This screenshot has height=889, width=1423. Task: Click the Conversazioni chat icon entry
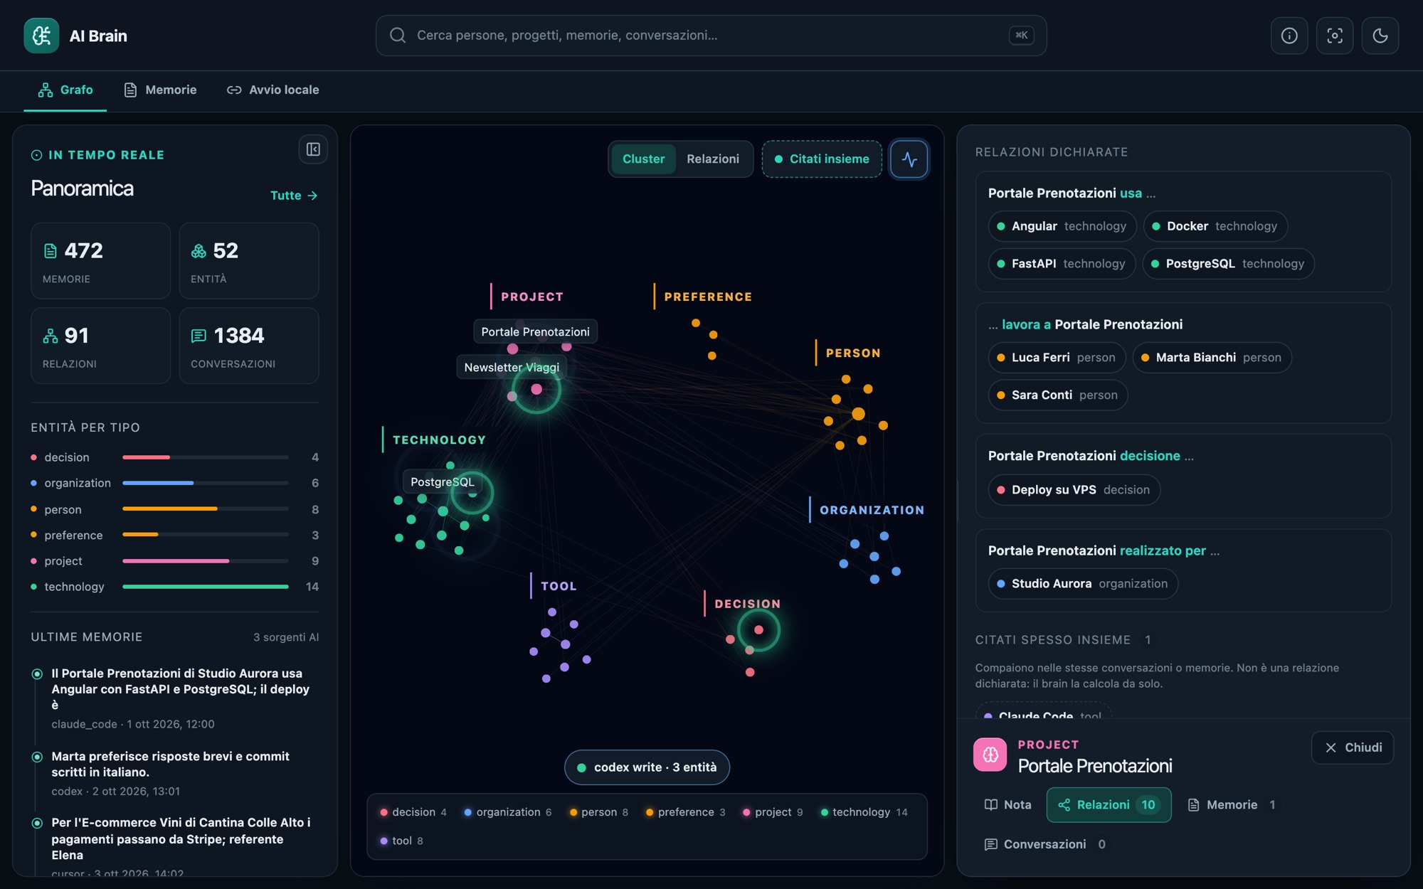pyautogui.click(x=1044, y=844)
